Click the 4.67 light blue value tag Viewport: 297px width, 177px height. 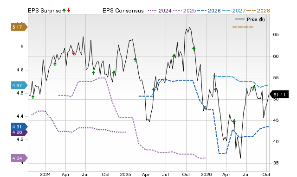(19, 85)
